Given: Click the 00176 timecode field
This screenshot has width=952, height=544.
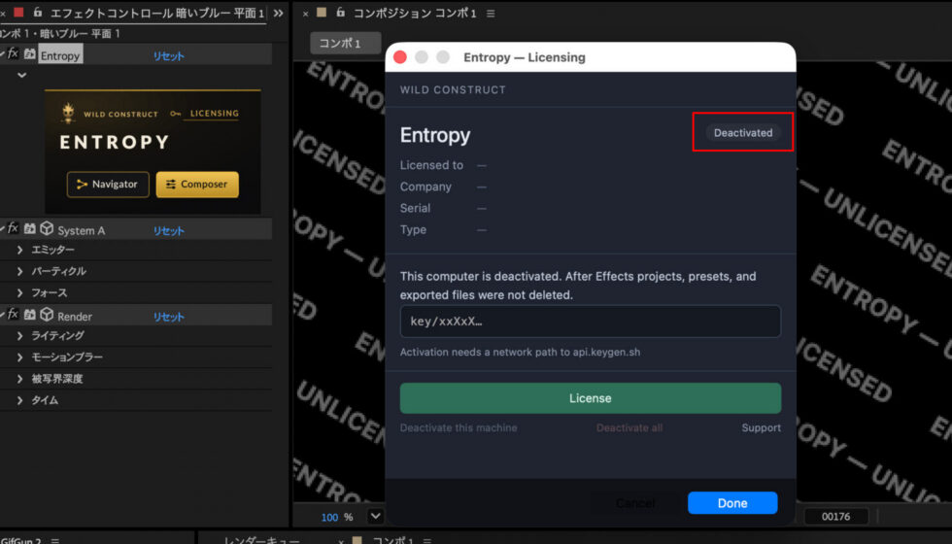Looking at the screenshot, I should [x=836, y=517].
